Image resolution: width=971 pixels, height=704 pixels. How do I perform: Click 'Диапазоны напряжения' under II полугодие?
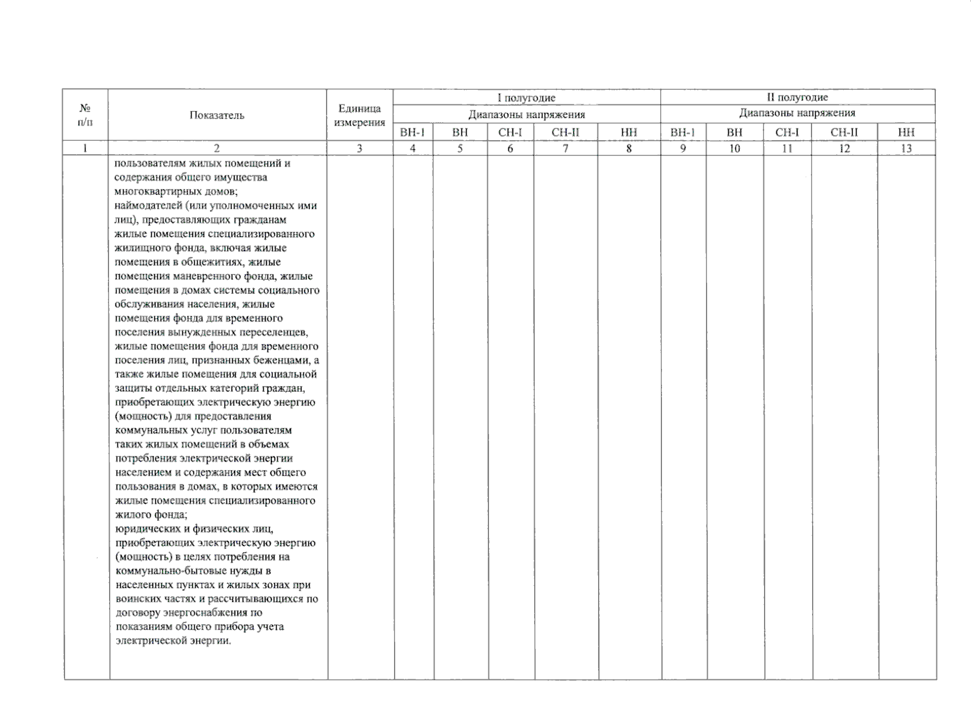(798, 114)
